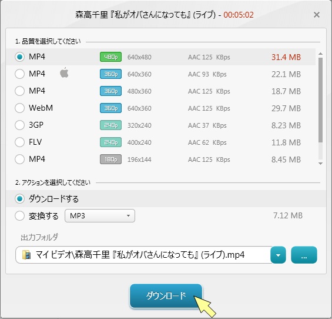Click the 196x144 resolution text
Screen dimensions: 332x319
click(139, 159)
